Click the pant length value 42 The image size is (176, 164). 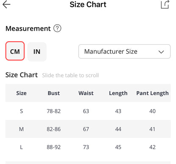[152, 147]
